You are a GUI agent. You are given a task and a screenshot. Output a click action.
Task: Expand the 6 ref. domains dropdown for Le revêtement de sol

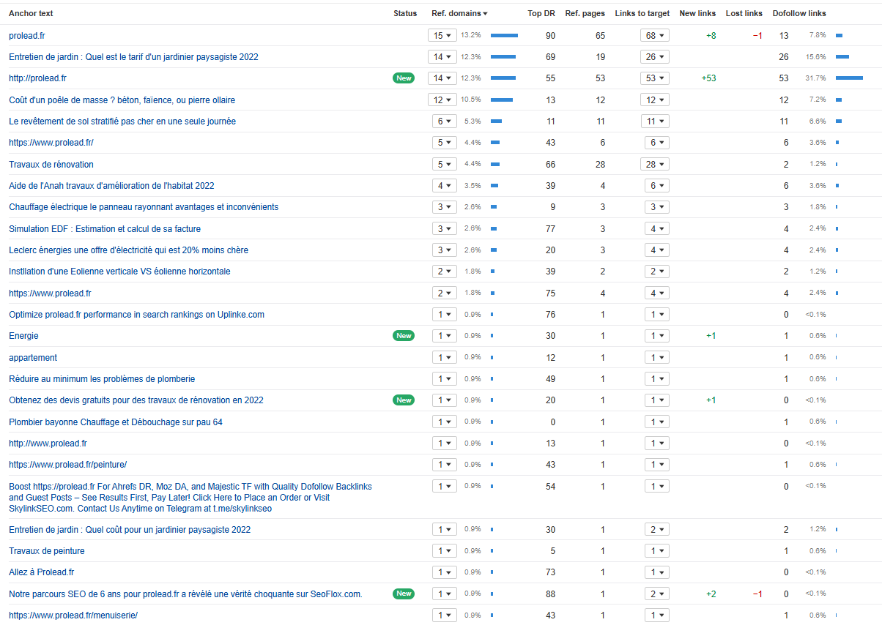pos(444,121)
